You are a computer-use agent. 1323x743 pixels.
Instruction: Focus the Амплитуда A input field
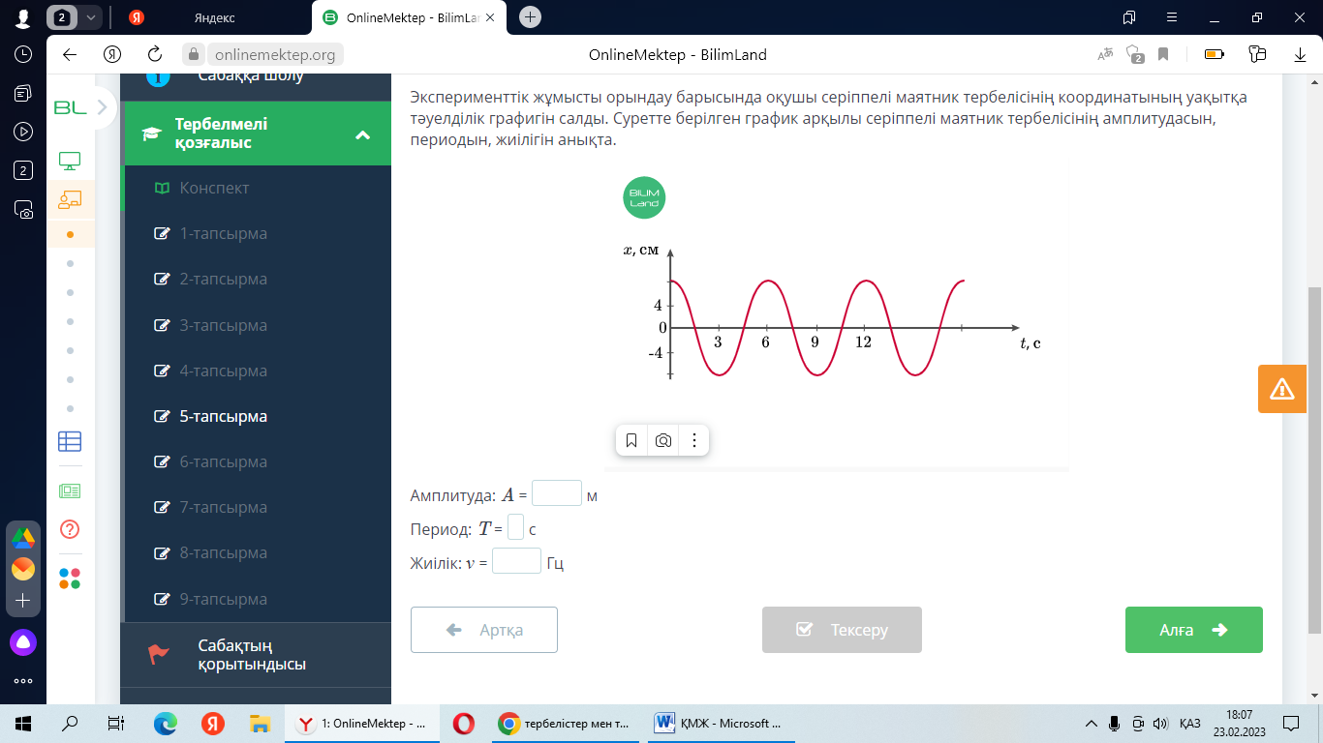tap(557, 493)
